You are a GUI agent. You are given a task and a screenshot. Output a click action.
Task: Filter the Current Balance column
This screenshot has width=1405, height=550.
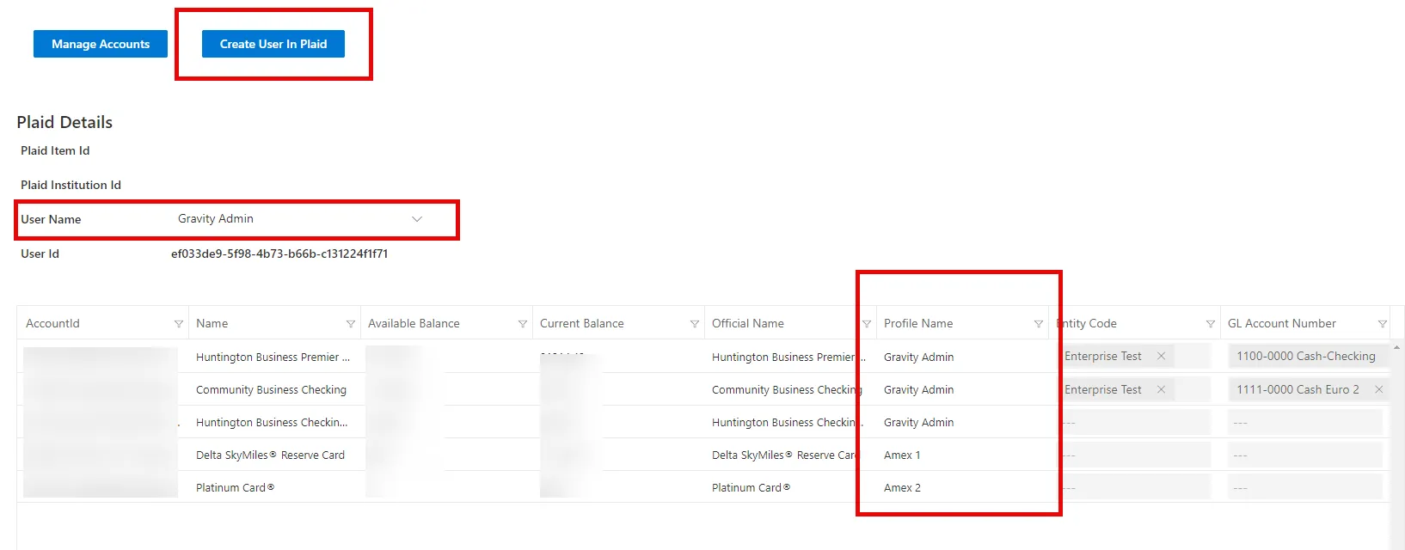[x=695, y=324]
